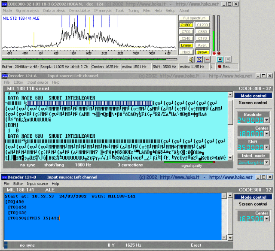The width and height of the screenshot is (275, 251).
Task: Click the Center 1625.00 value in Decoder 124-B
Action: pyautogui.click(x=251, y=218)
